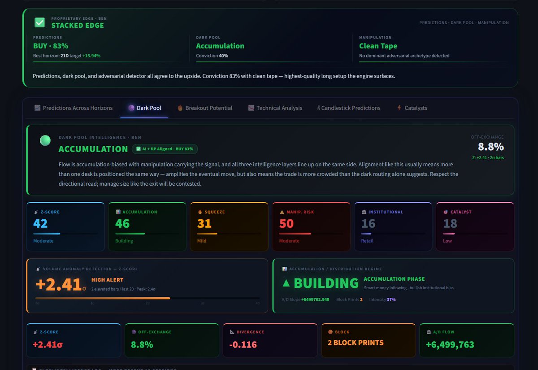Viewport: 538px width, 370px height.
Task: Click the Z-SCORE 42 progress bar
Action: click(x=65, y=234)
